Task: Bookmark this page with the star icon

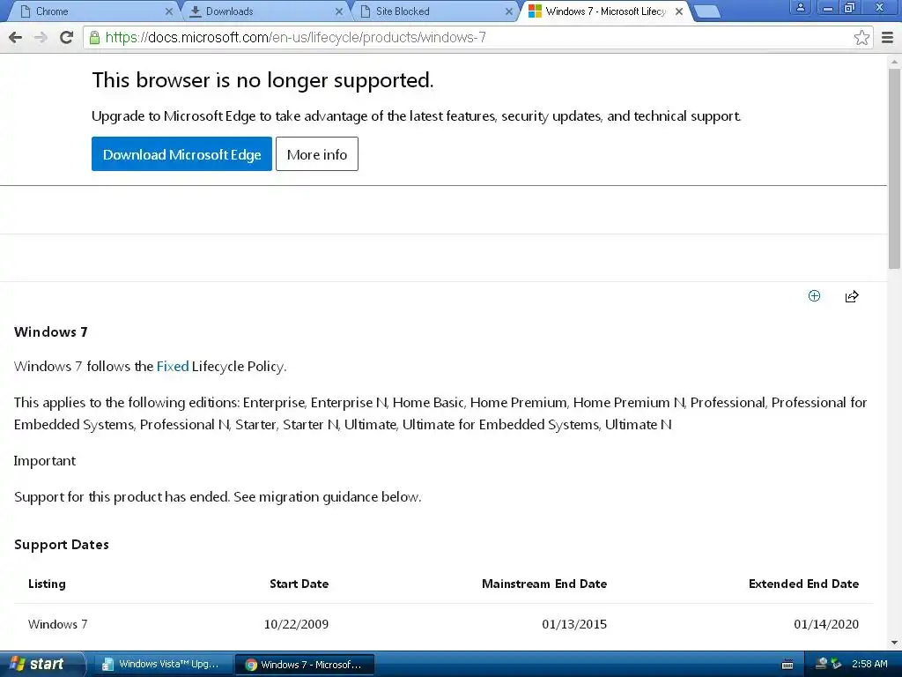Action: [x=861, y=37]
